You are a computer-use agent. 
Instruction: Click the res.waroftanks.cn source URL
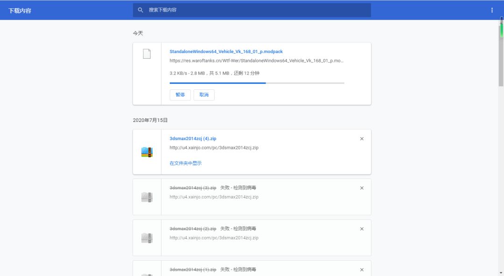[257, 61]
